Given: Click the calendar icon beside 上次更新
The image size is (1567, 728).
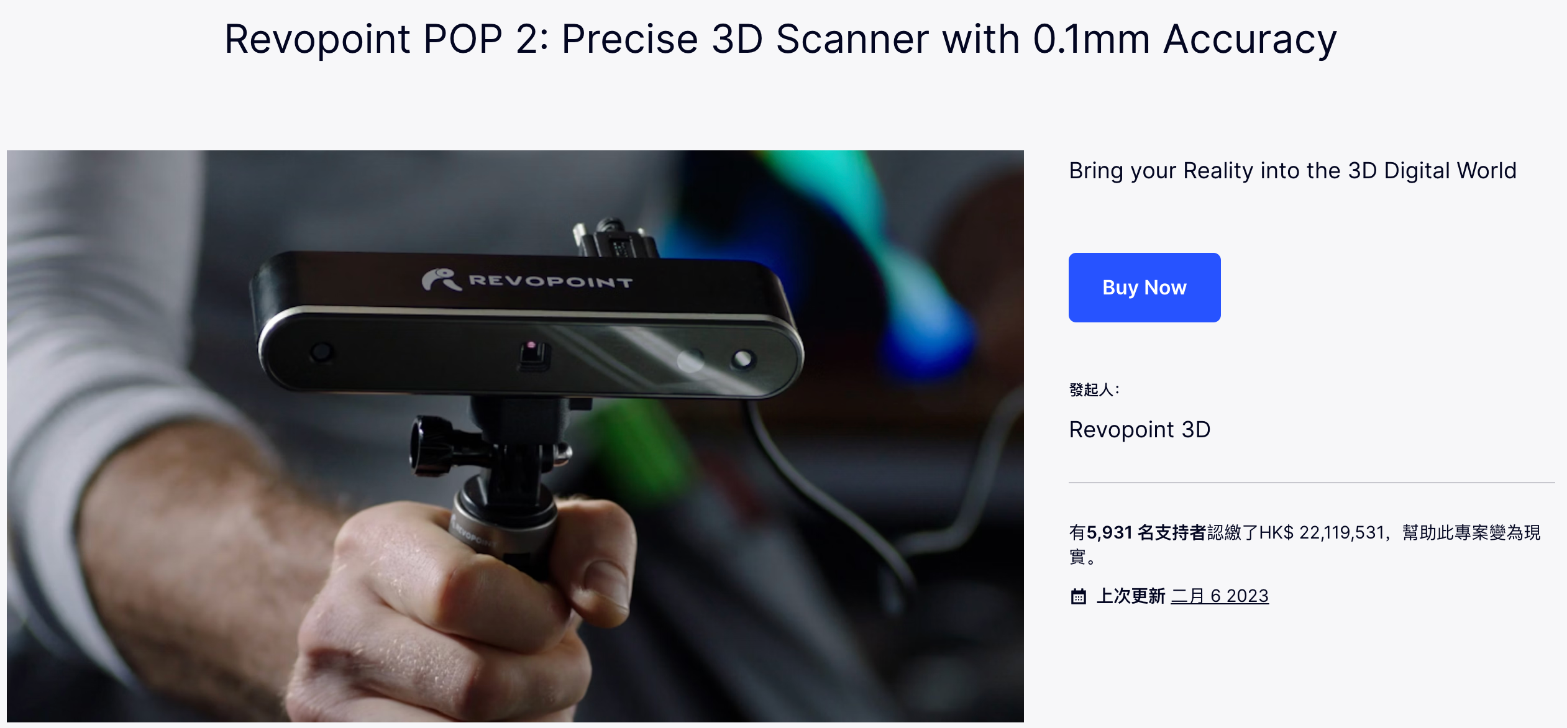Looking at the screenshot, I should click(1078, 596).
